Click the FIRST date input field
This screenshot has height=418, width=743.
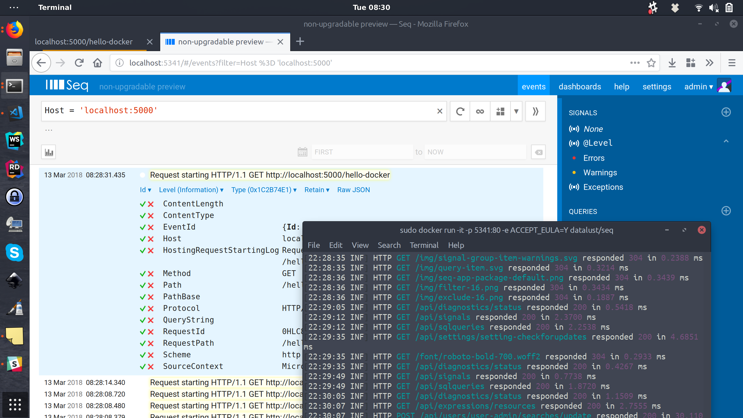pyautogui.click(x=362, y=152)
